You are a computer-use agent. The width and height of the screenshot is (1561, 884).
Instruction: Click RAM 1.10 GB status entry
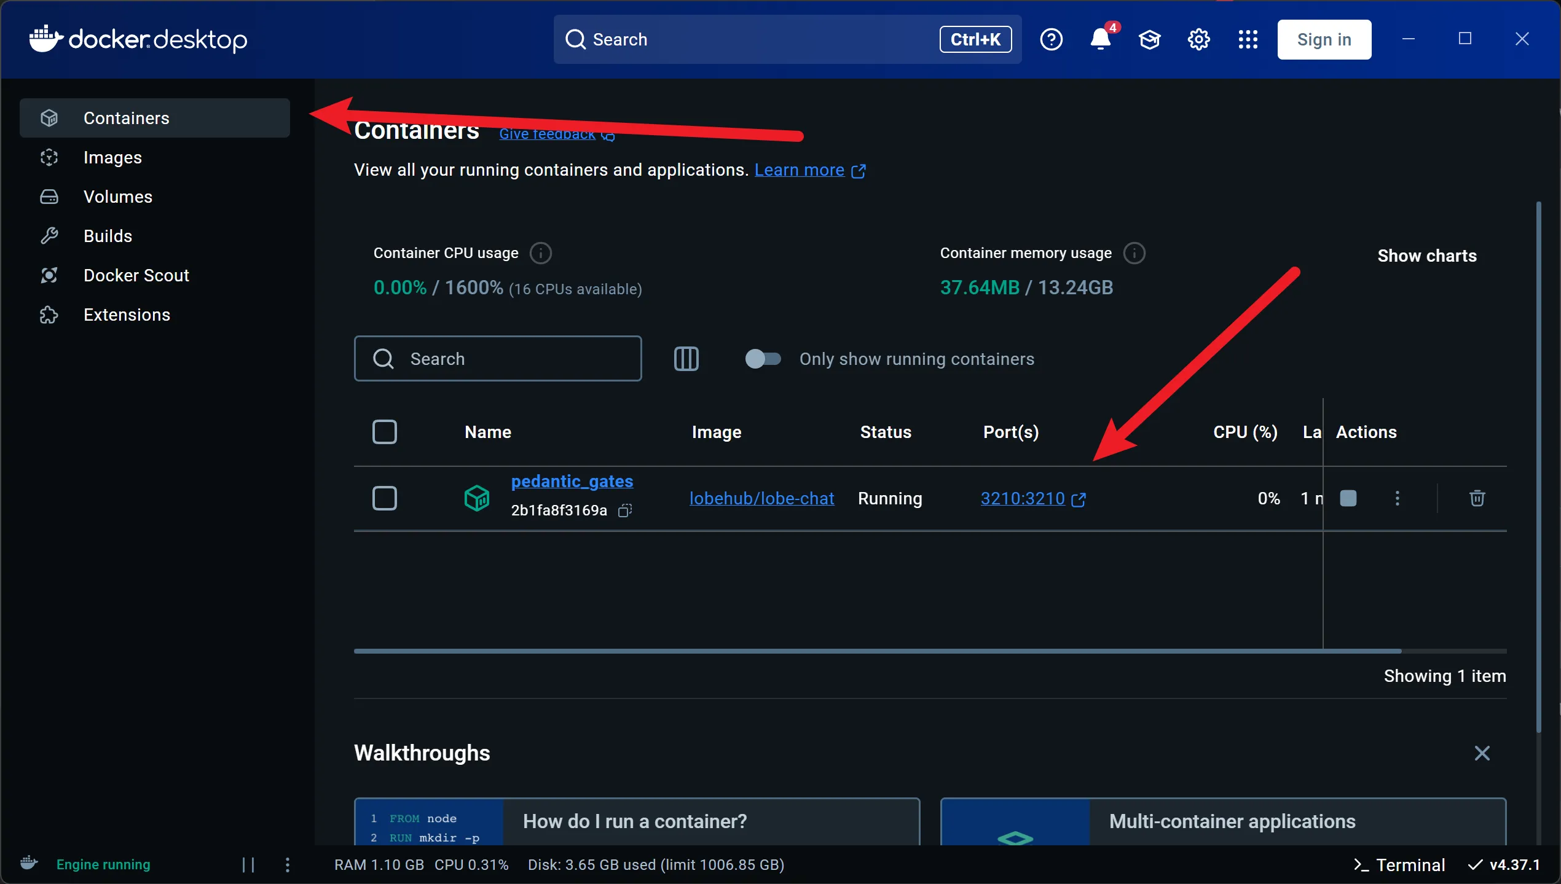[379, 865]
